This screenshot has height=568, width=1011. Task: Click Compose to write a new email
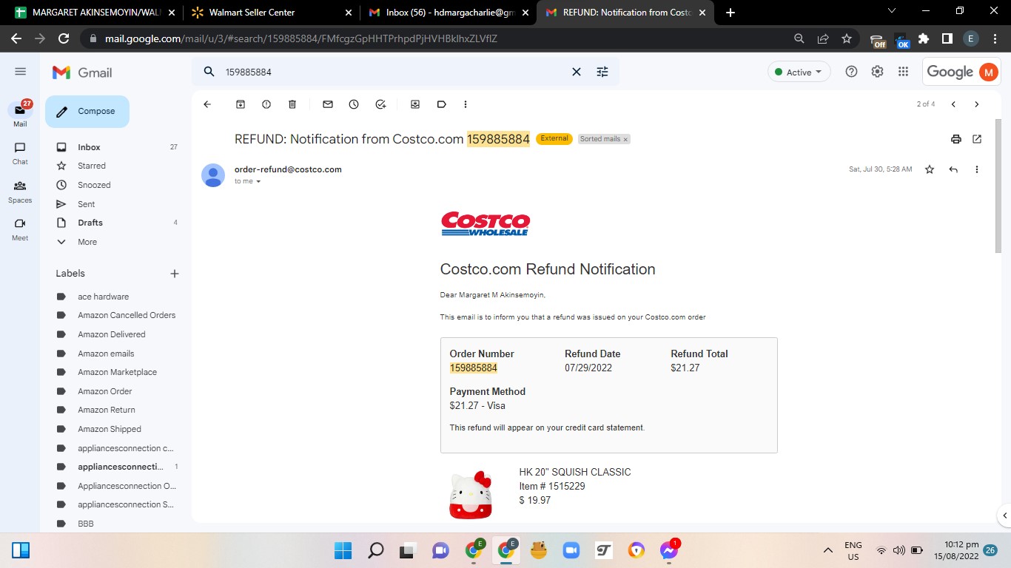coord(87,112)
